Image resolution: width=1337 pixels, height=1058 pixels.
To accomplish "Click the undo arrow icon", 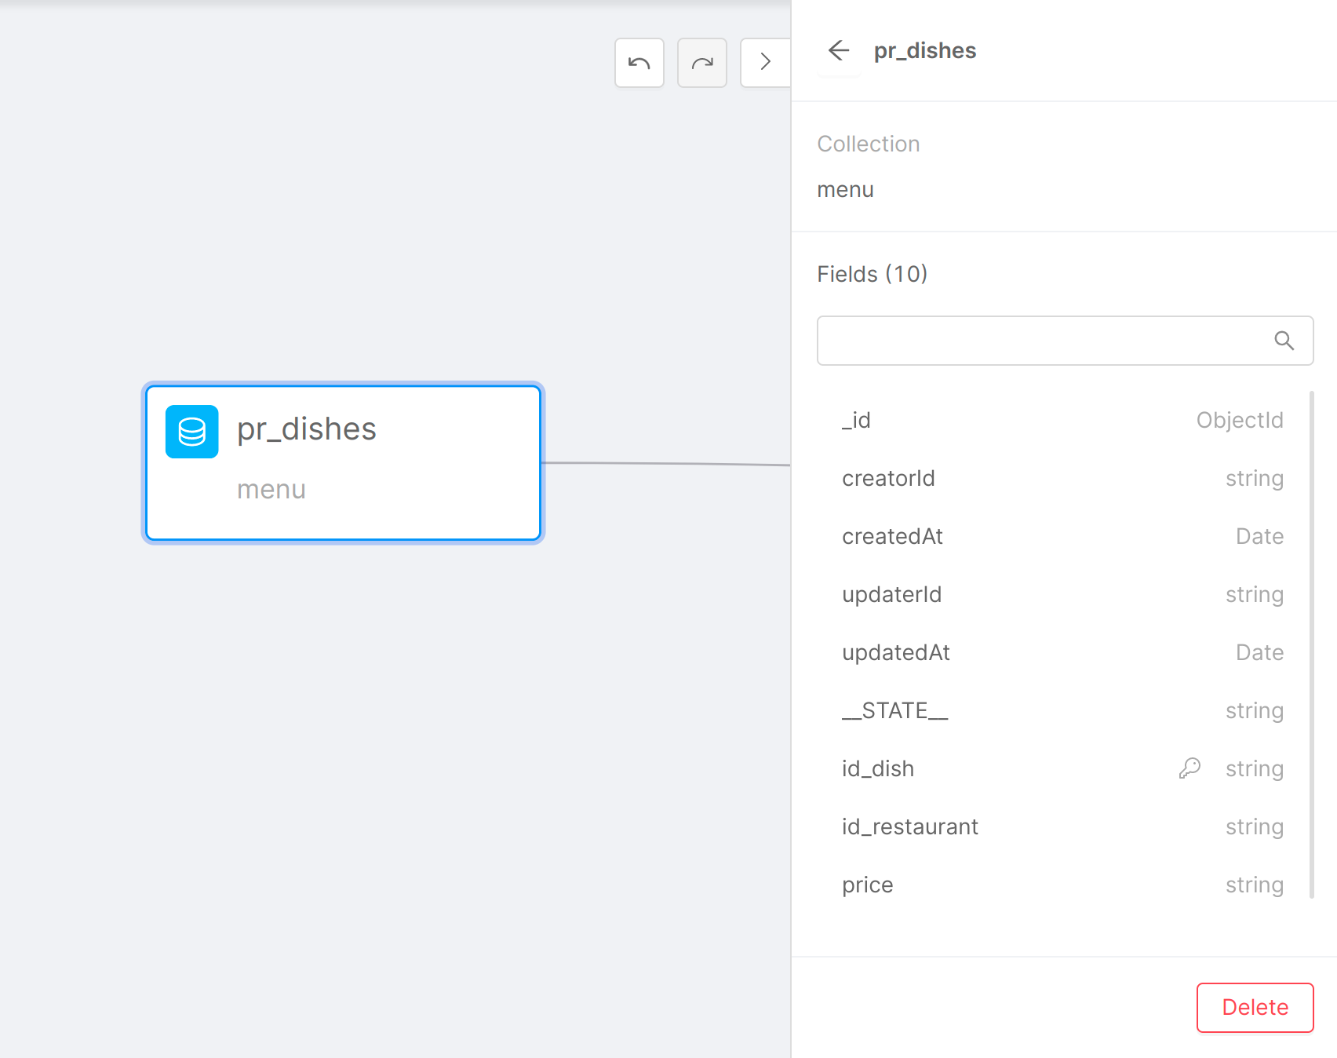I will [639, 63].
